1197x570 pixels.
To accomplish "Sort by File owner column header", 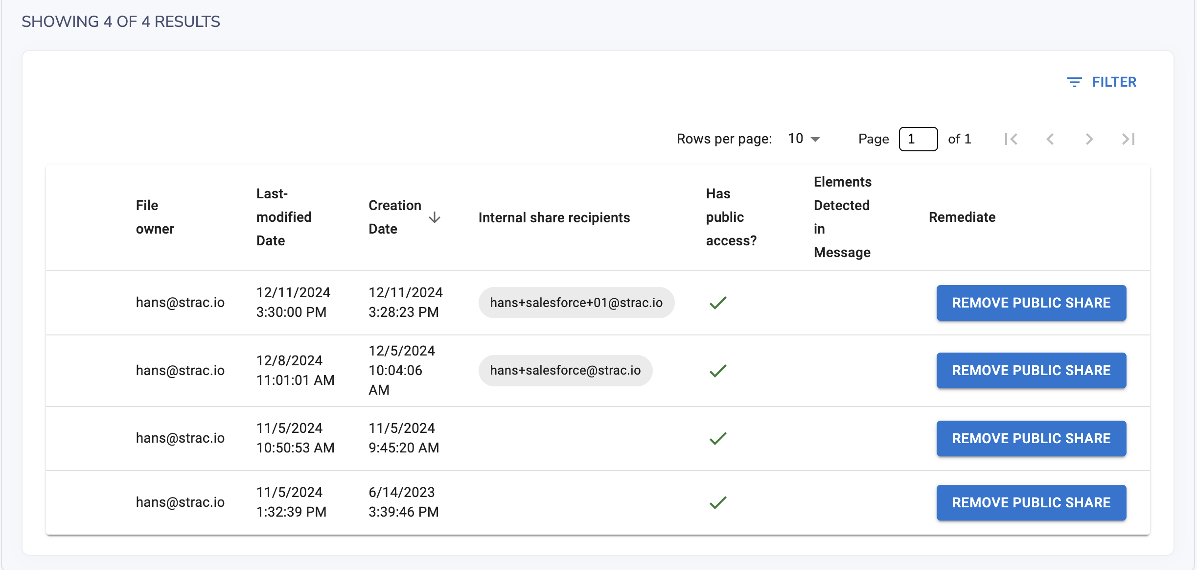I will [x=155, y=217].
